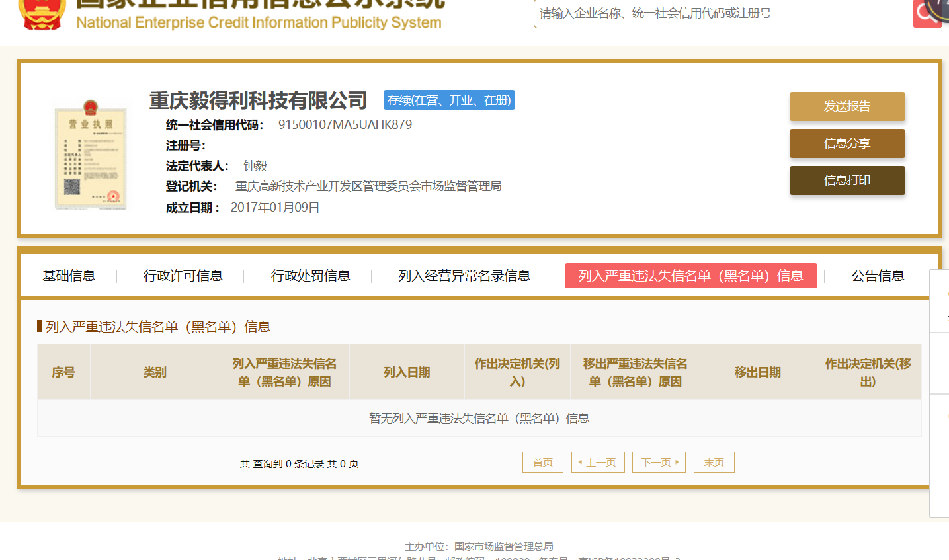Click the 移出日期 column header

(x=757, y=372)
